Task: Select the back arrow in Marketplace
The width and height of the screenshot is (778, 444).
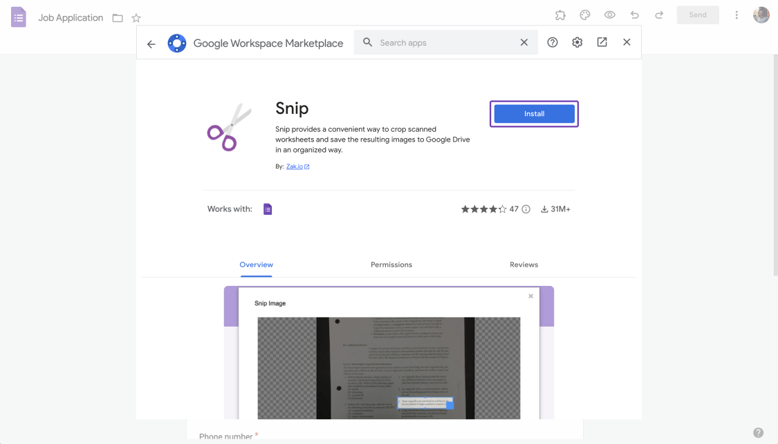Action: (151, 43)
